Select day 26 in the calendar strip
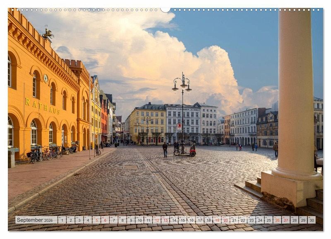Image resolution: width=331 pixels, height=239 pixels. point(277,220)
